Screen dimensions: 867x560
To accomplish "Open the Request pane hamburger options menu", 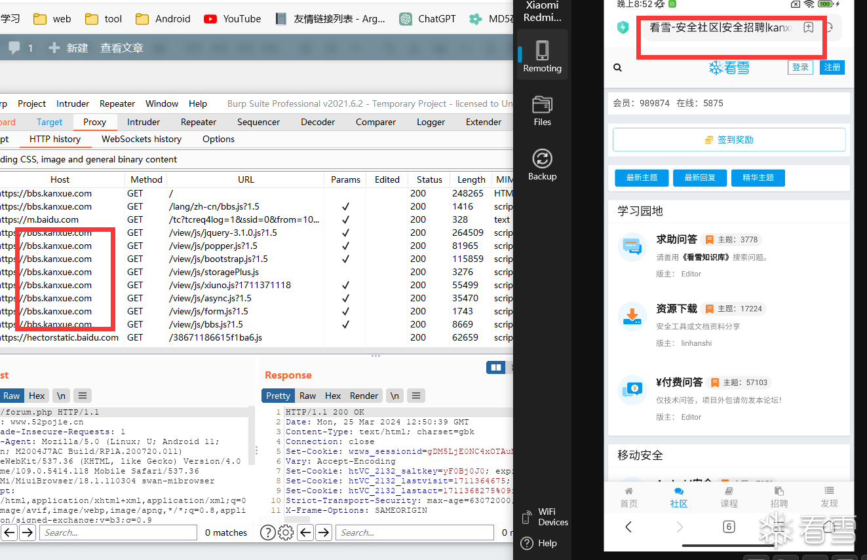I will coord(82,396).
